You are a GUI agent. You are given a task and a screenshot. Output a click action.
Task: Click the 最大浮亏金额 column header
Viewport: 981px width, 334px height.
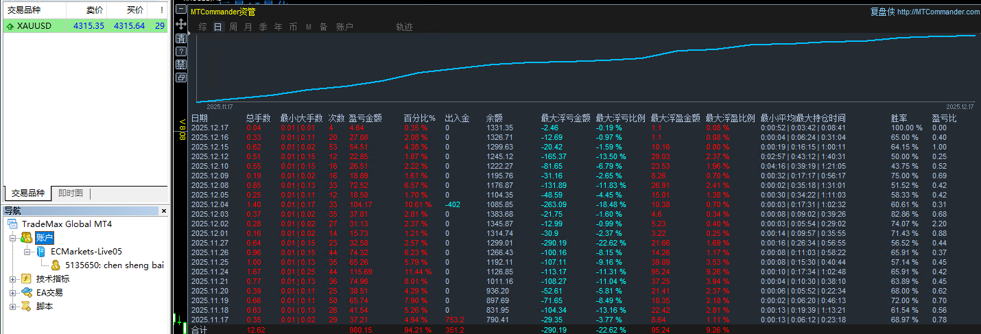point(566,118)
